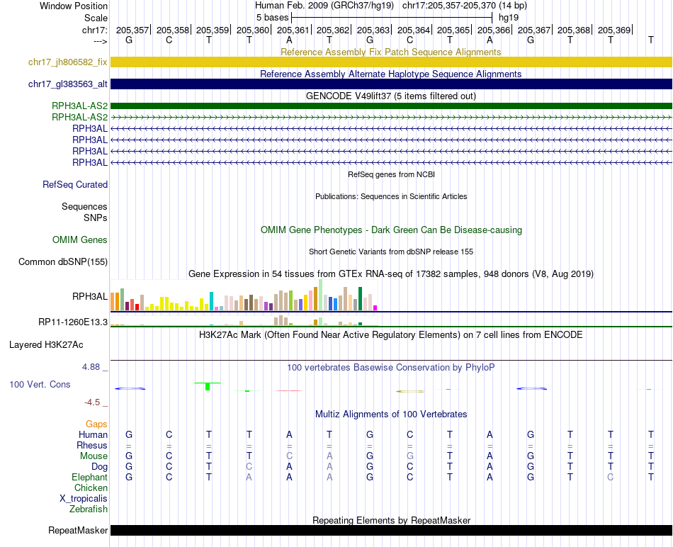Click the magenta bar ending RPH3AL expression chart
The width and height of the screenshot is (673, 547).
pyautogui.click(x=375, y=308)
